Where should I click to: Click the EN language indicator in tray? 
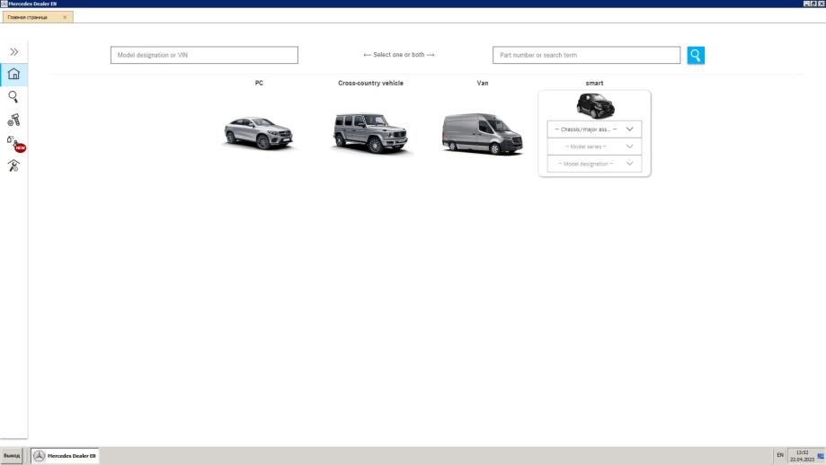(x=780, y=455)
